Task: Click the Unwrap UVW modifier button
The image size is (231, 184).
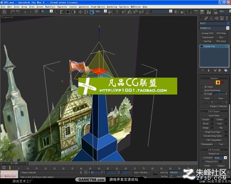Action: point(207,33)
